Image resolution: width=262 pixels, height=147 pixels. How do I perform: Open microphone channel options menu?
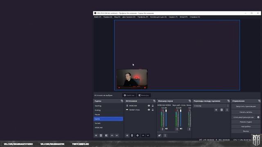click(x=190, y=129)
